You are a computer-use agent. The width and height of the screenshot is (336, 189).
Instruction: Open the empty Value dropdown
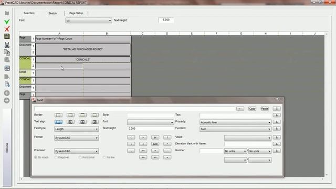(248, 138)
